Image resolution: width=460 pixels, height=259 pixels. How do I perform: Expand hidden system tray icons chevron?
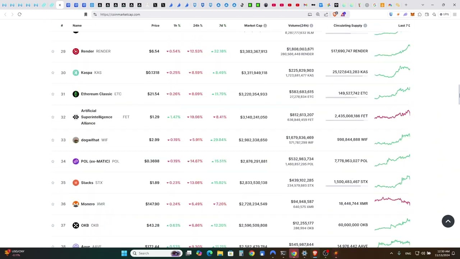click(x=391, y=253)
